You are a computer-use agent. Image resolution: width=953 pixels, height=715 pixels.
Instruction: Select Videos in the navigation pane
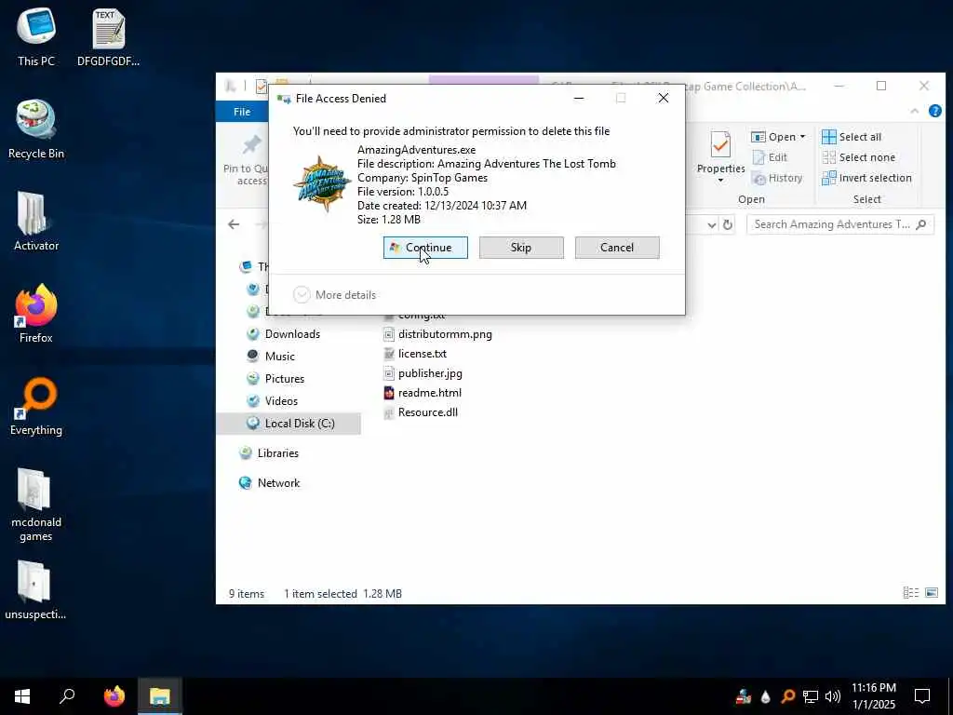281,401
